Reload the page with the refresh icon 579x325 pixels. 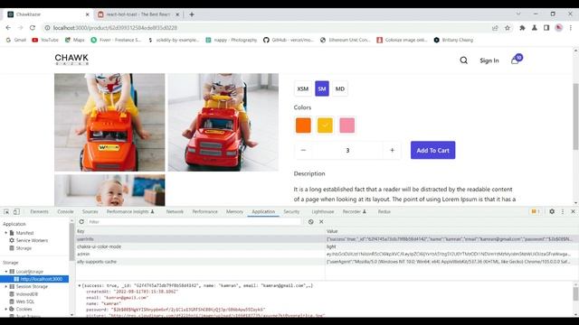33,28
